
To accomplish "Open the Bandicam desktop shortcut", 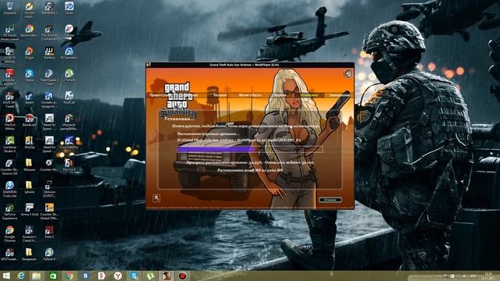I will pyautogui.click(x=30, y=119).
